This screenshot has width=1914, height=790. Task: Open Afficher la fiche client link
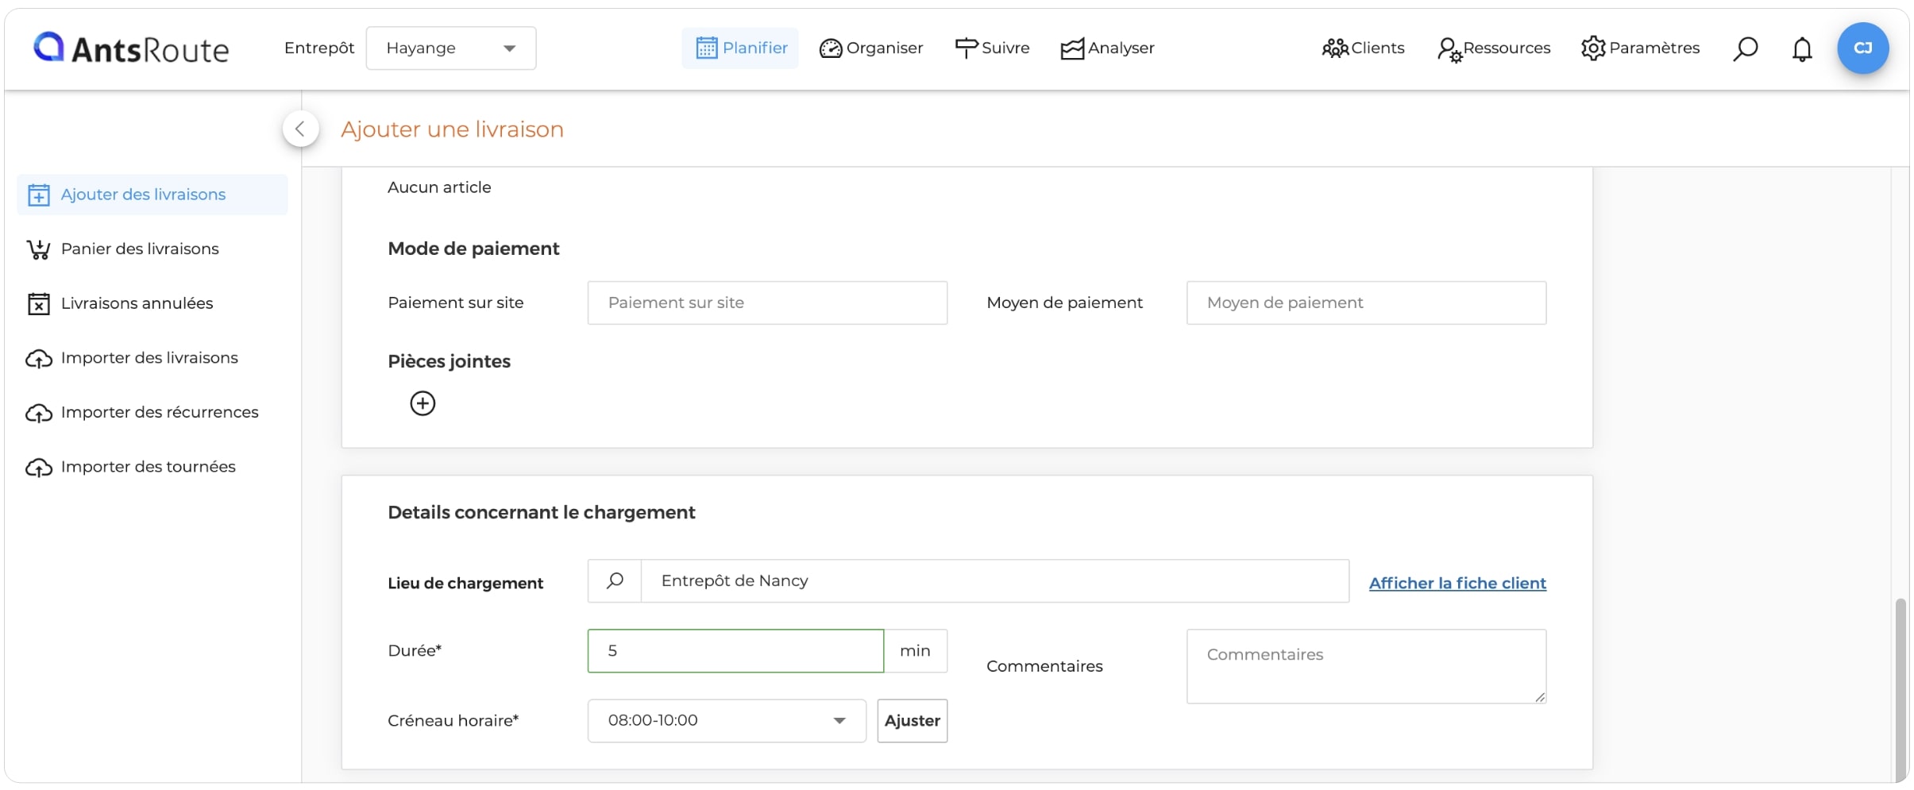(x=1457, y=583)
